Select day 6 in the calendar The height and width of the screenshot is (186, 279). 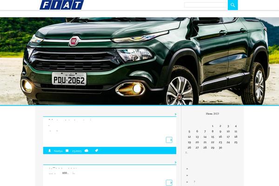point(197,131)
